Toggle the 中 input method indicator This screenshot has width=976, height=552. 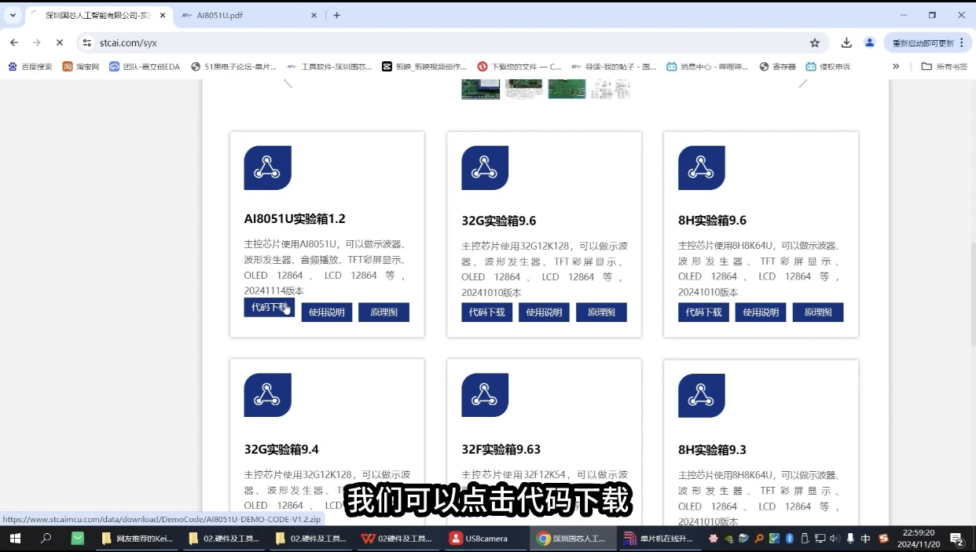tap(865, 539)
